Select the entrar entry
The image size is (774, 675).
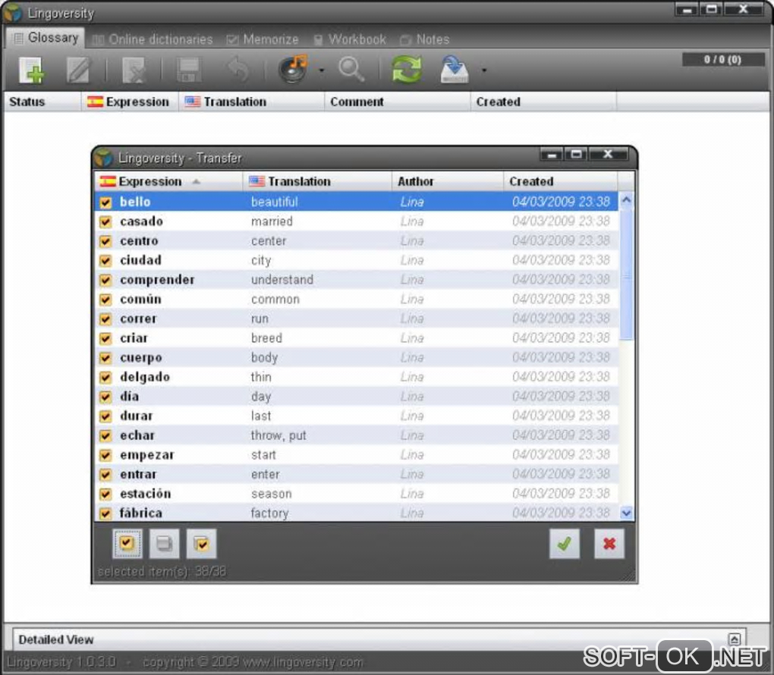(x=356, y=475)
